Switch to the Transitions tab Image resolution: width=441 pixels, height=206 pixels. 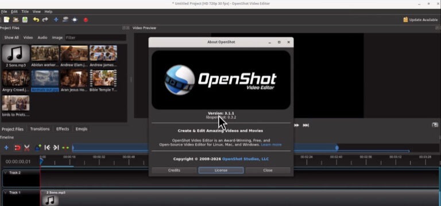click(x=40, y=129)
